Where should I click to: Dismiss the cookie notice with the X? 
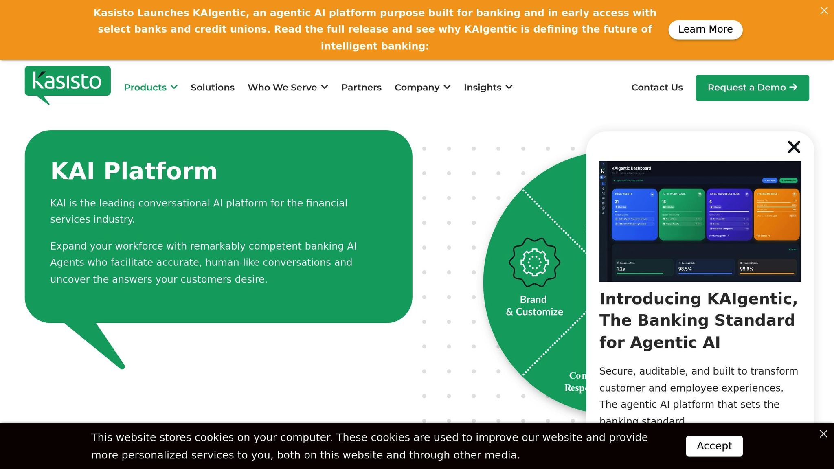[823, 434]
